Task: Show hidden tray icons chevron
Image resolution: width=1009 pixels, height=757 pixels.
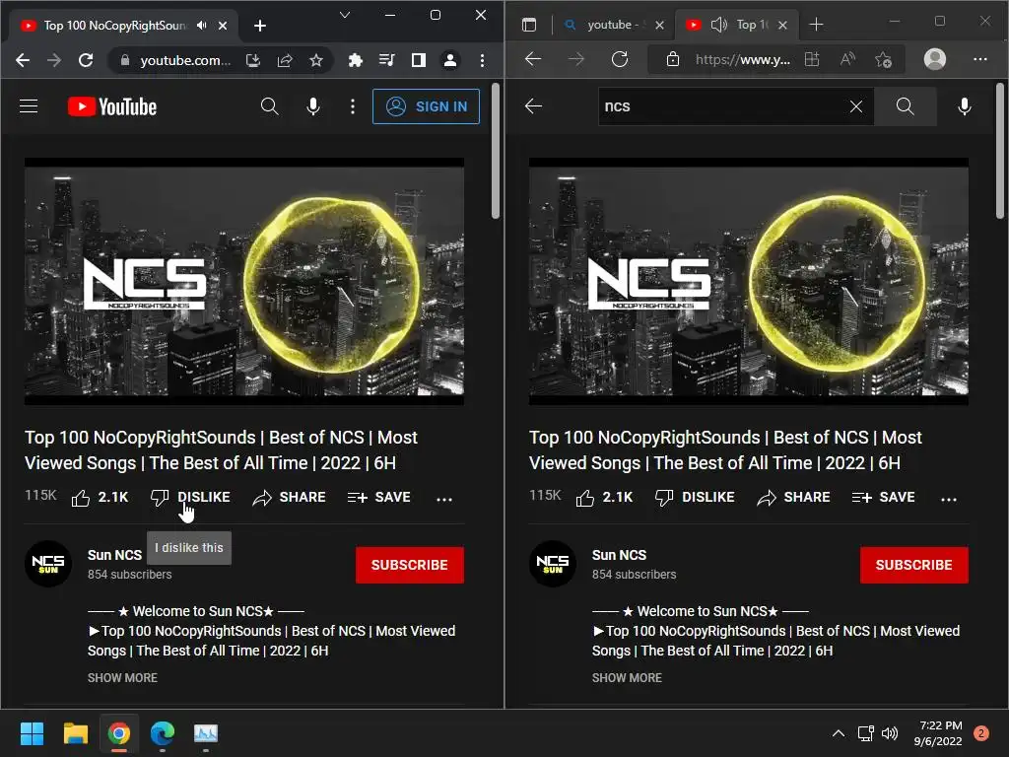Action: [x=839, y=733]
